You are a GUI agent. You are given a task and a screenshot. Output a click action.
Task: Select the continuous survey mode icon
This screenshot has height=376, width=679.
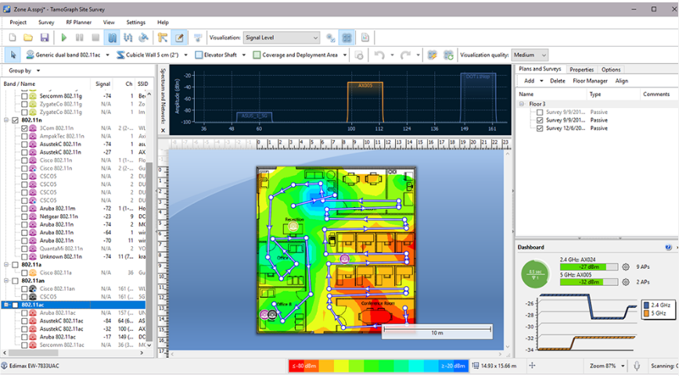click(x=112, y=38)
